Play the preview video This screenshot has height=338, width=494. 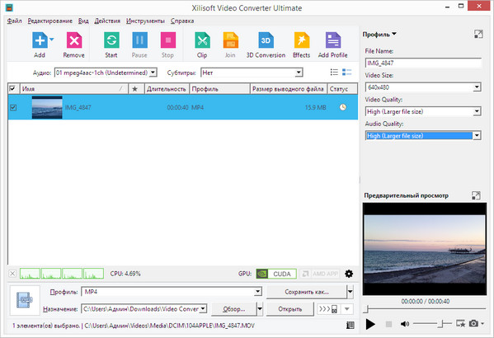pyautogui.click(x=370, y=324)
